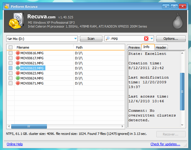
Task: Click the red state icon for MOV00671.MPG
Action: (18, 83)
